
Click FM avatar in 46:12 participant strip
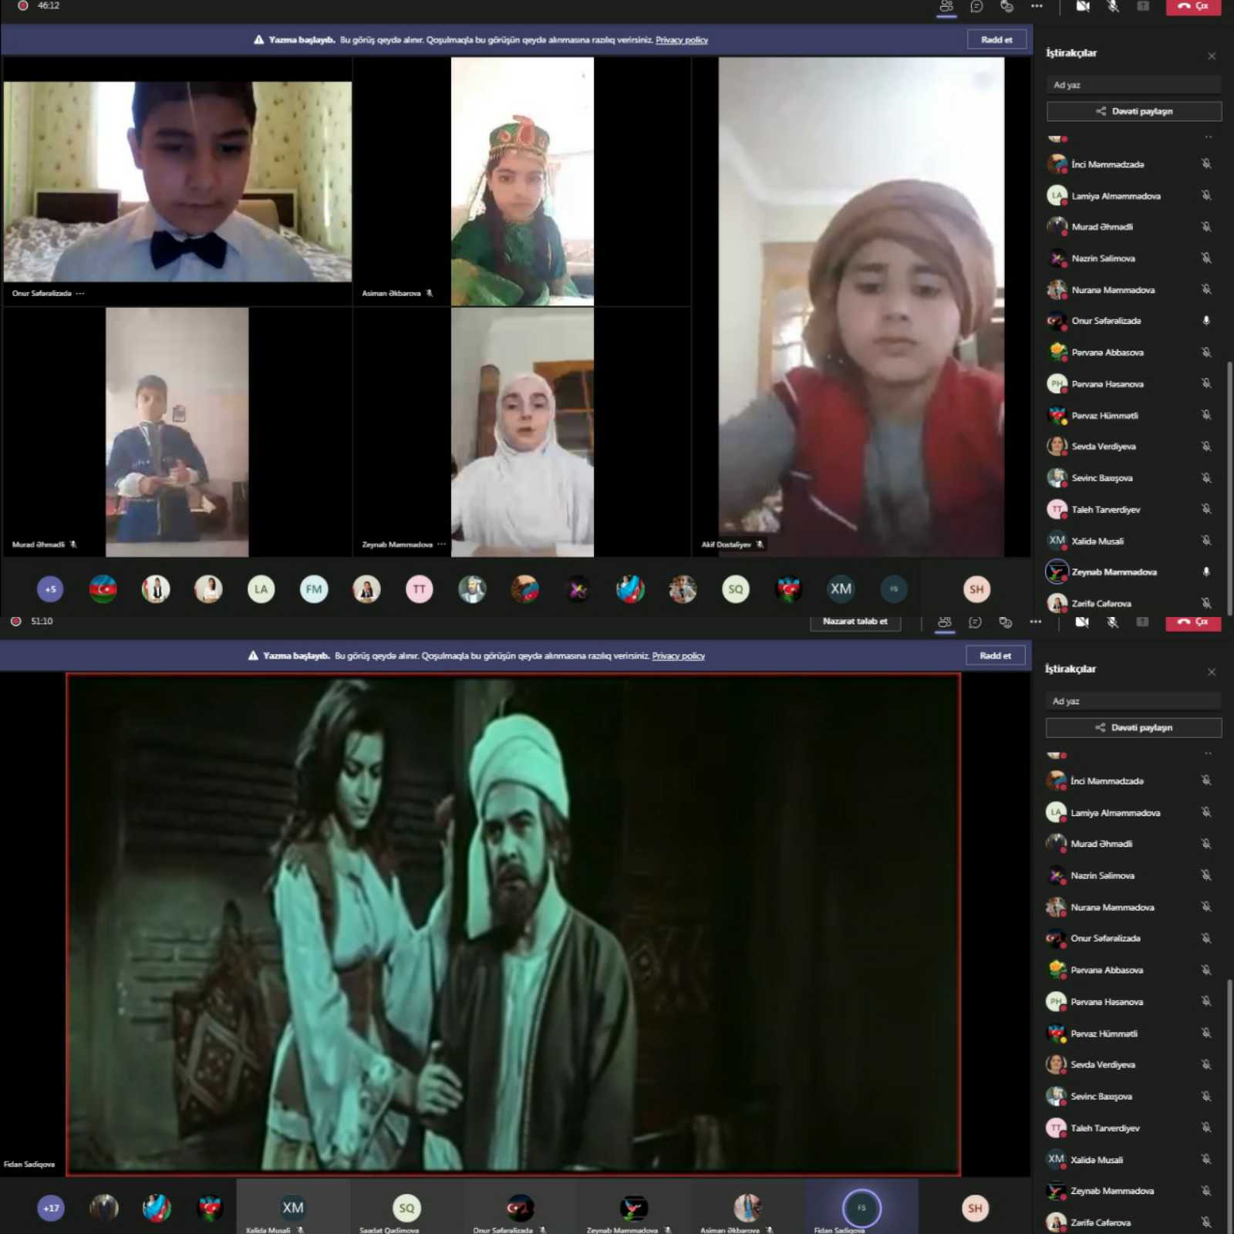(314, 589)
